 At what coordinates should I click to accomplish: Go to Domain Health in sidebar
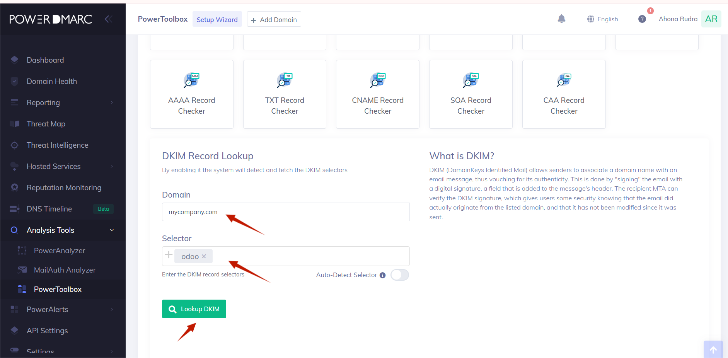tap(52, 81)
